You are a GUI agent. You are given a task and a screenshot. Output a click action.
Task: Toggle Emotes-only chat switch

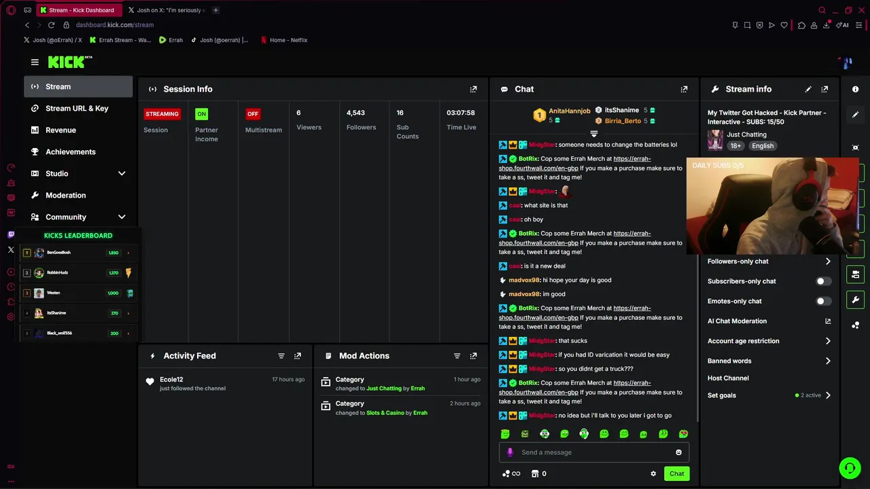(823, 302)
